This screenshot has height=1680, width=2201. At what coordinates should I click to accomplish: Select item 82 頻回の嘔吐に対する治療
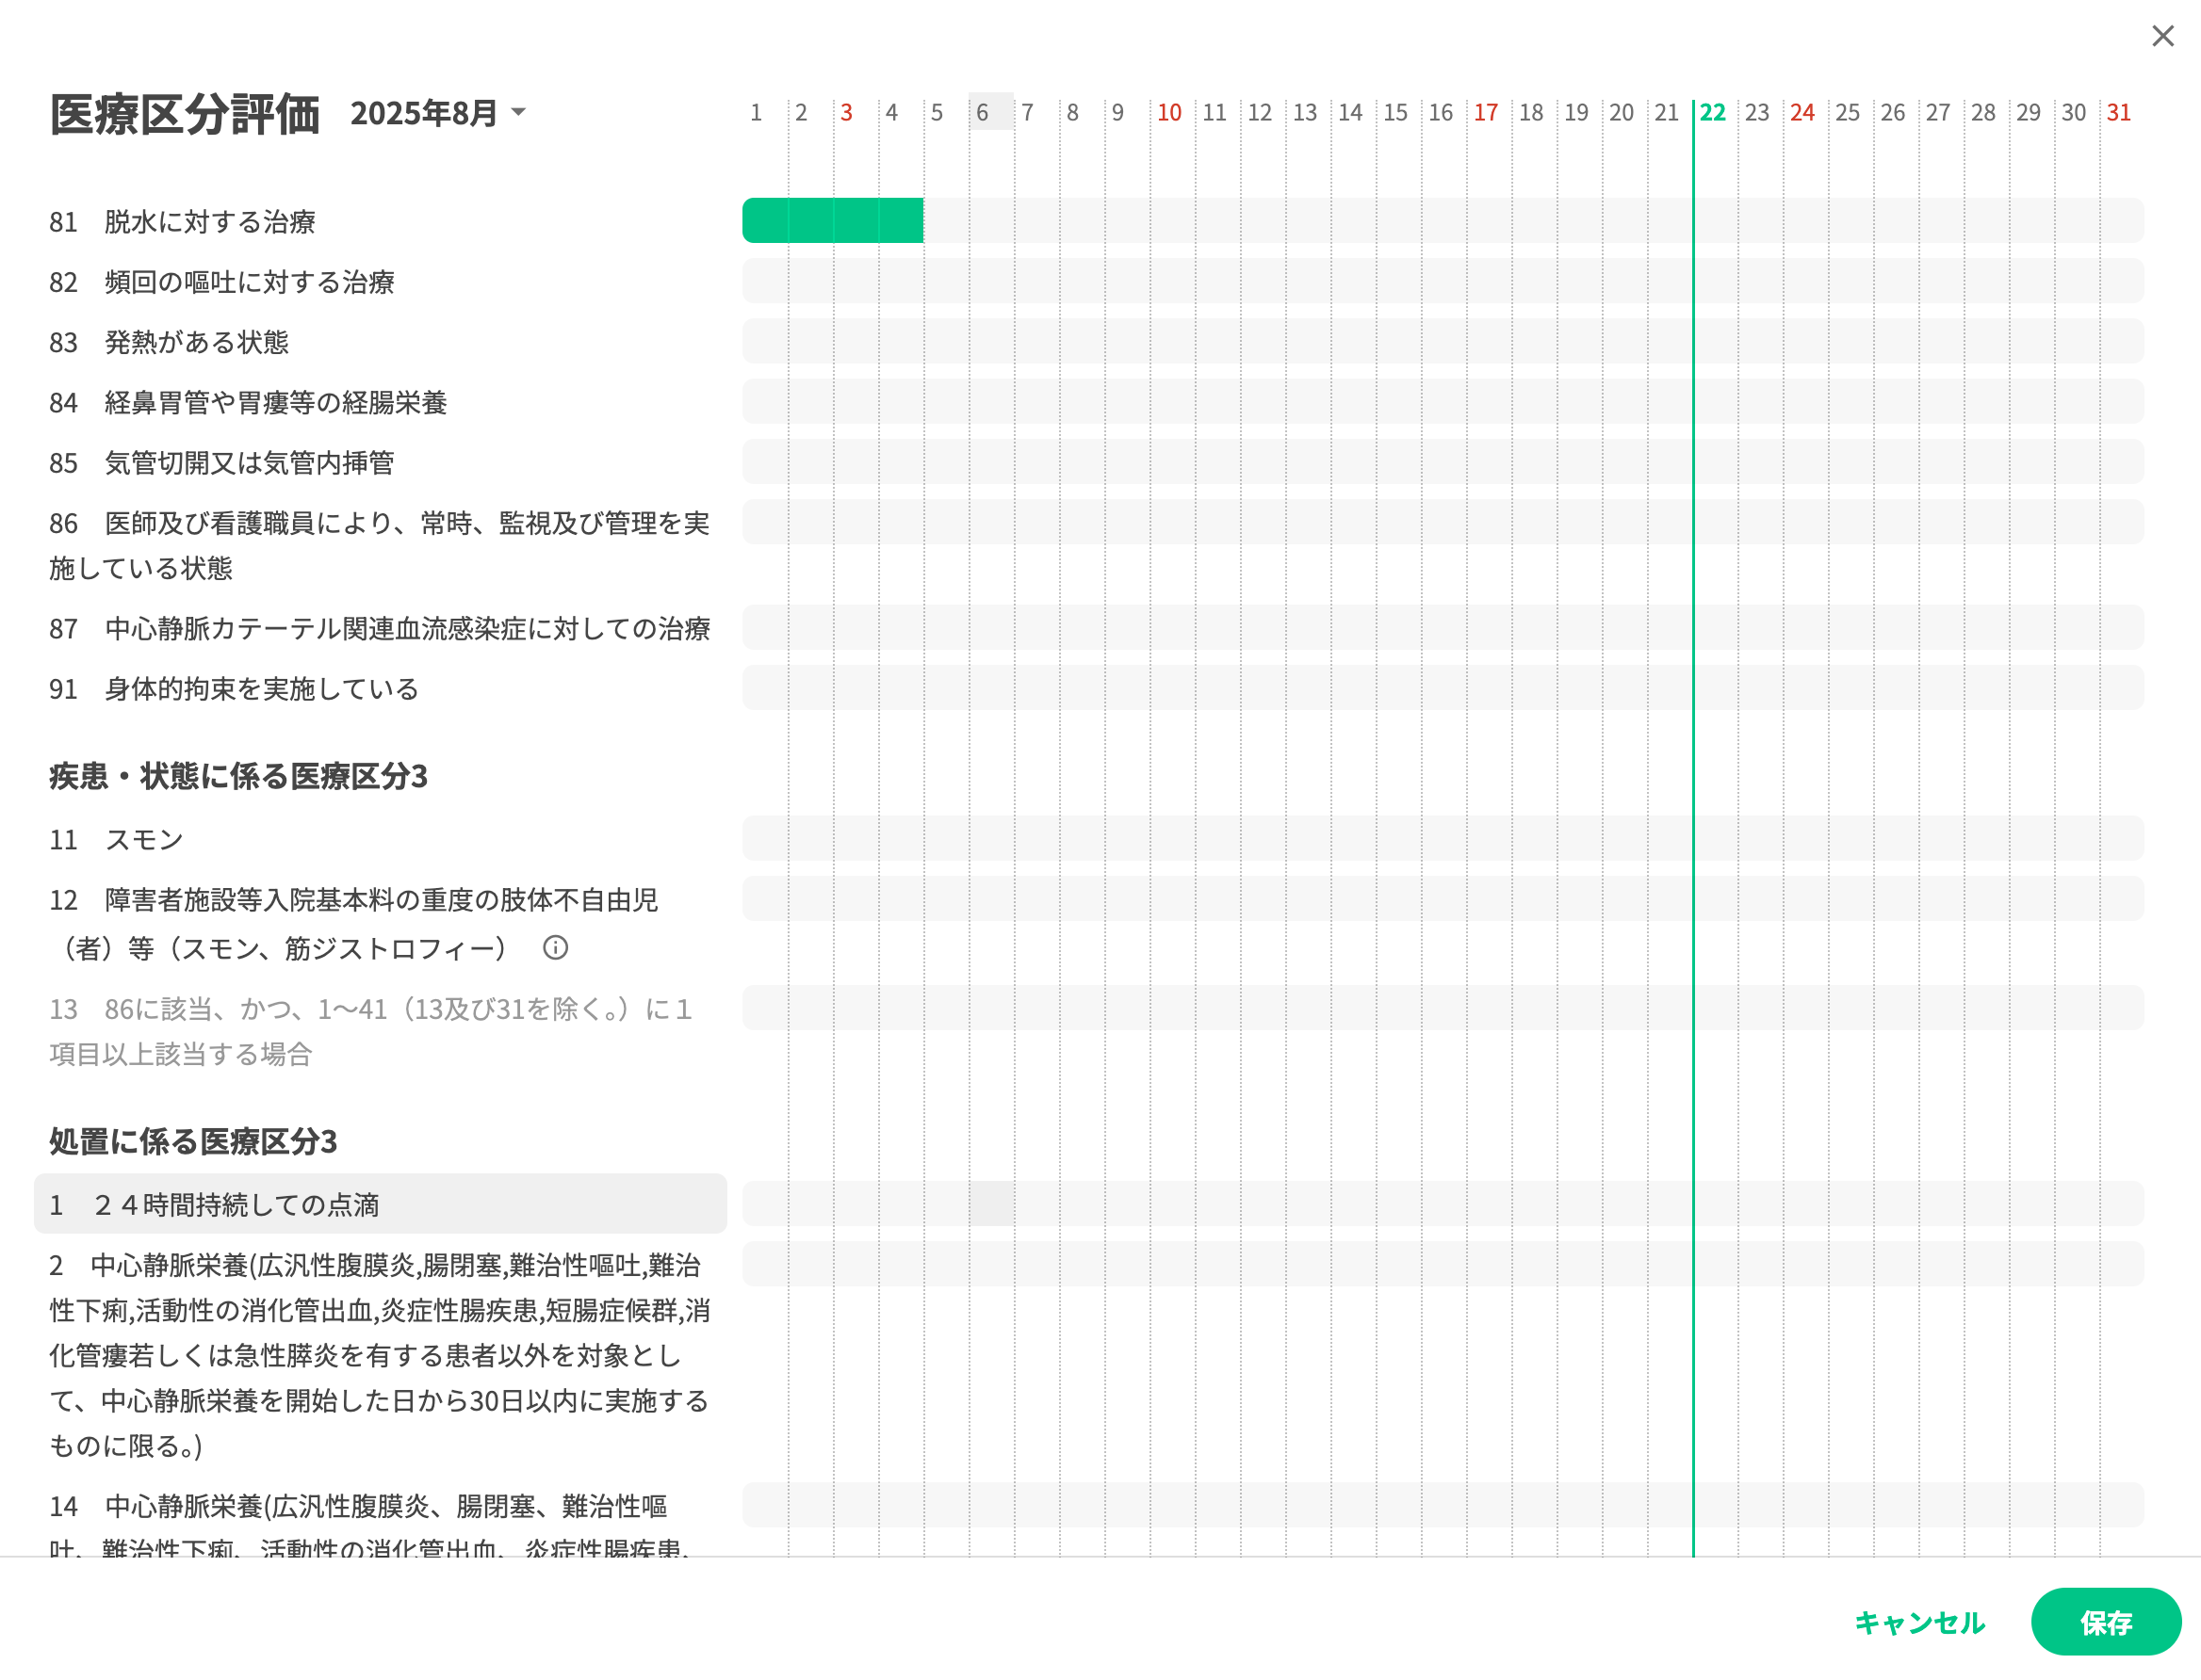(x=222, y=282)
